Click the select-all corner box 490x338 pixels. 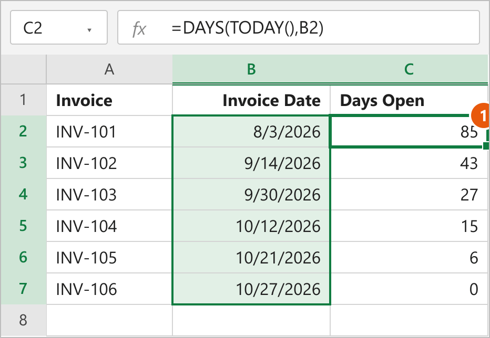[x=24, y=69]
